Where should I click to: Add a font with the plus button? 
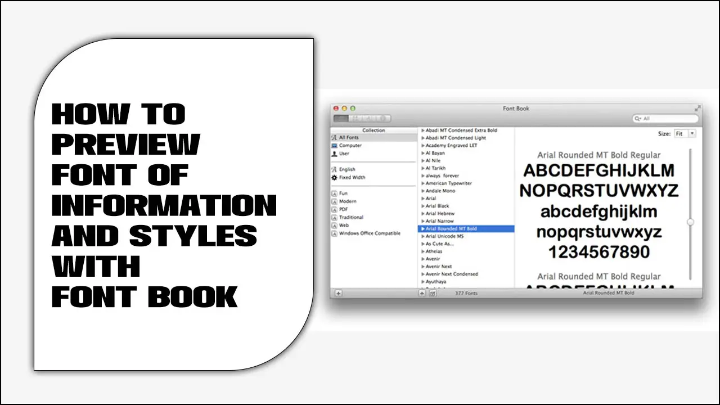[422, 293]
